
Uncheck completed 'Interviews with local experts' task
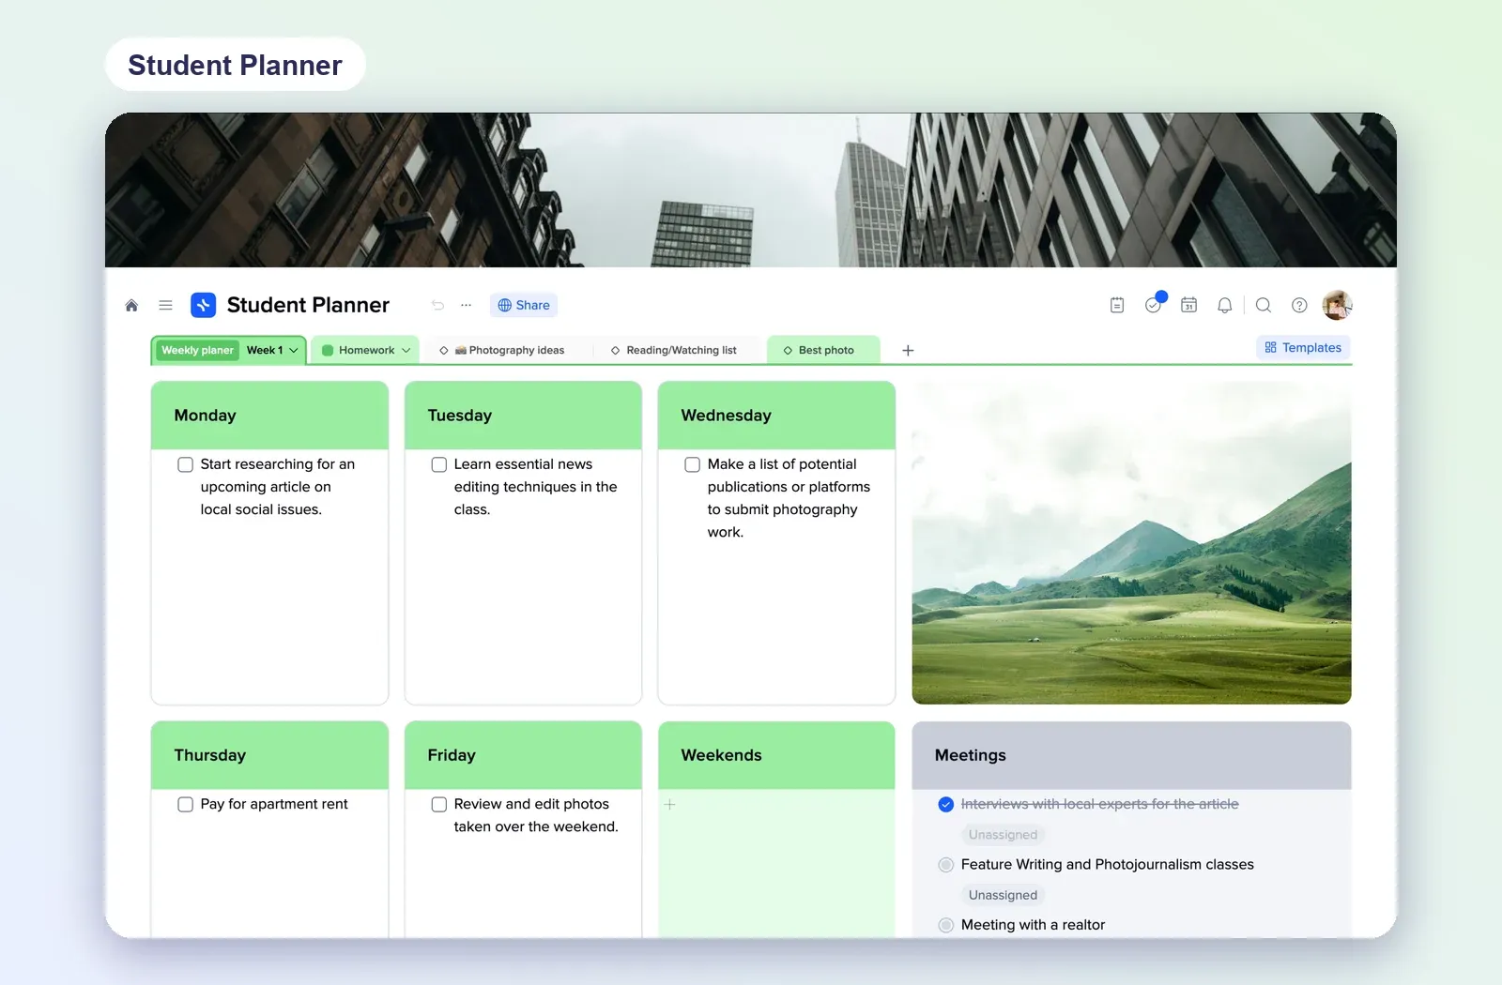click(x=945, y=804)
